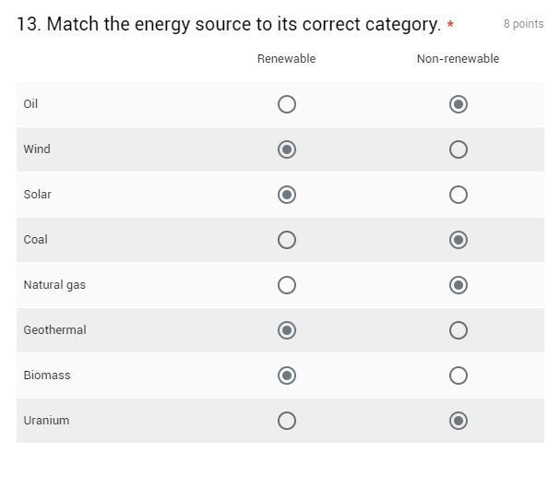Mark Biomass as Non-renewable
Screen dimensions: 560x477
(x=458, y=376)
